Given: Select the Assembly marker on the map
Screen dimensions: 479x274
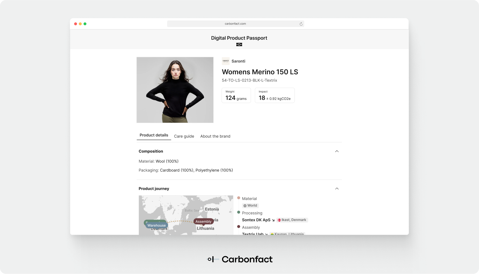Looking at the screenshot, I should pyautogui.click(x=203, y=222).
